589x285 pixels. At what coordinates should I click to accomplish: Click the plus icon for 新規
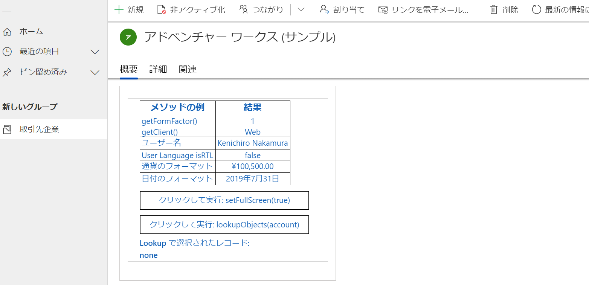119,10
